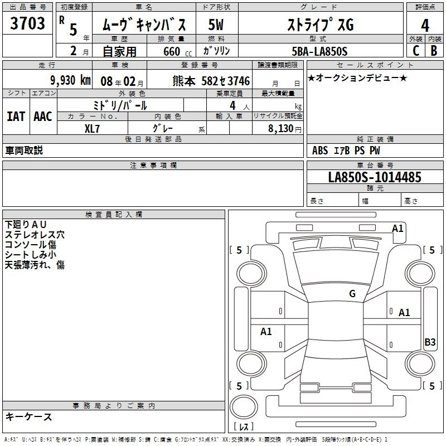Click the 燃料 header
The height and width of the screenshot is (446, 446).
tap(217, 38)
